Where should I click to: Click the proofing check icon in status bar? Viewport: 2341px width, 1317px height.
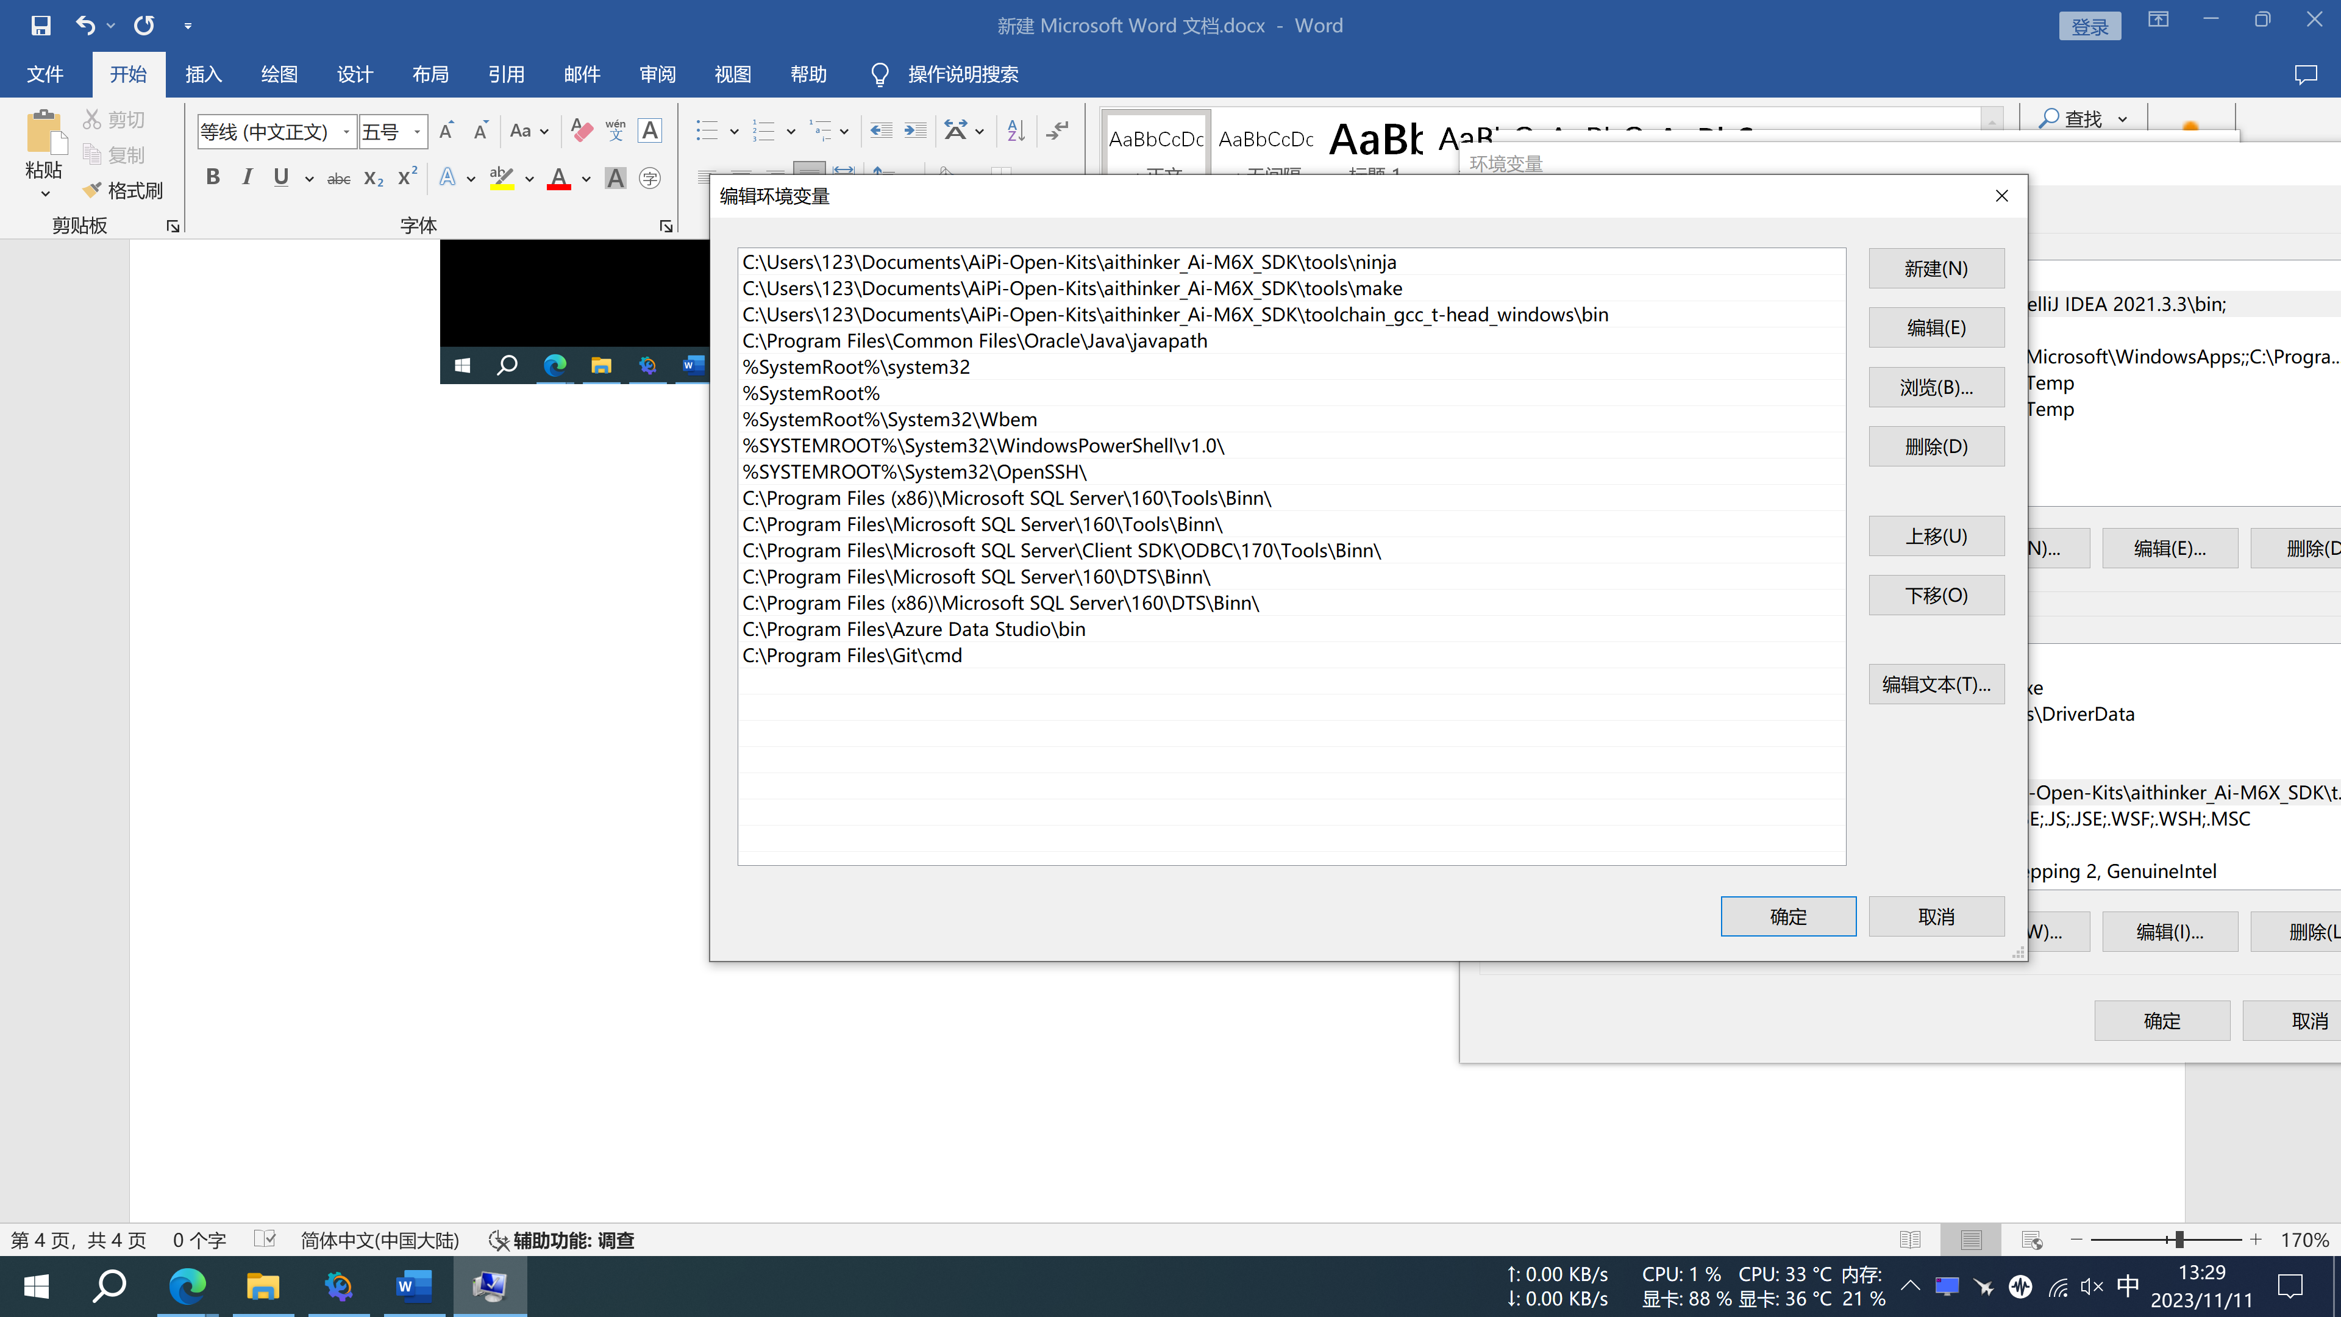point(265,1239)
